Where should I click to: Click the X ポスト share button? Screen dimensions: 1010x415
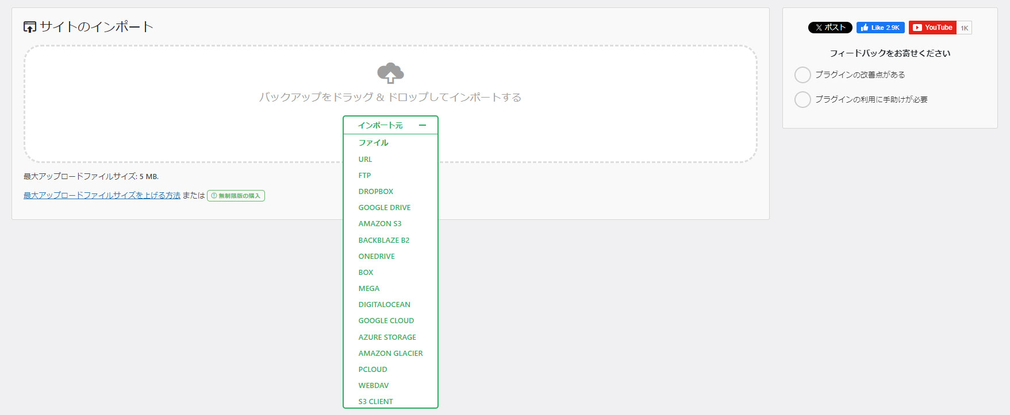(830, 28)
